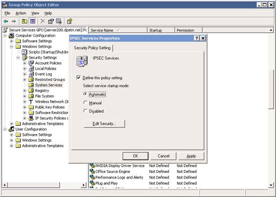Click the Performance Logs and Alerts icon
This screenshot has width=276, height=197.
point(92,177)
